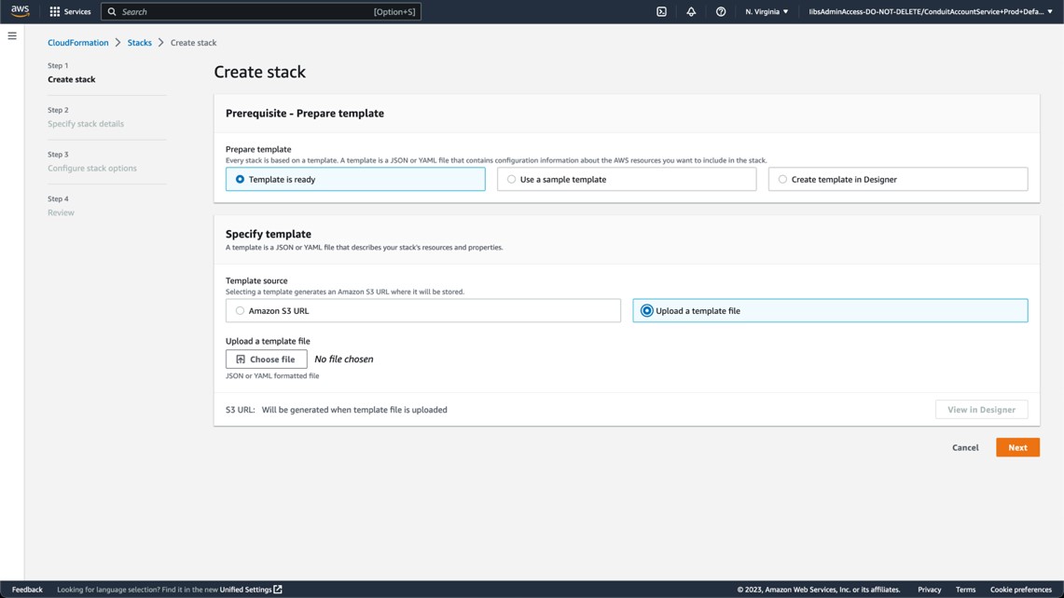Open notifications bell icon

tap(691, 11)
